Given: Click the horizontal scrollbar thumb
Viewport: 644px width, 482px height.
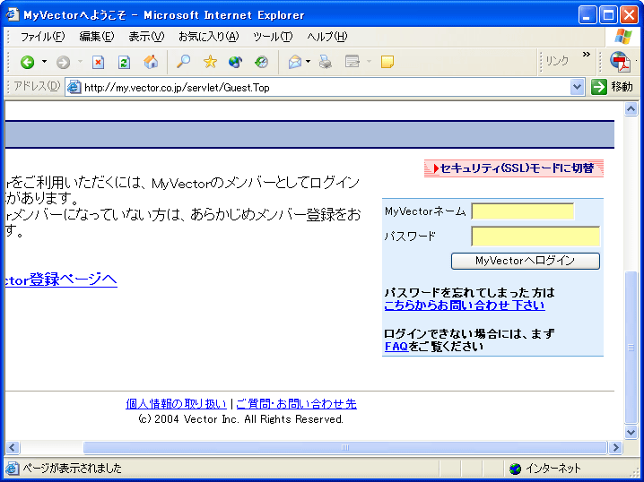Looking at the screenshot, I should [x=345, y=447].
